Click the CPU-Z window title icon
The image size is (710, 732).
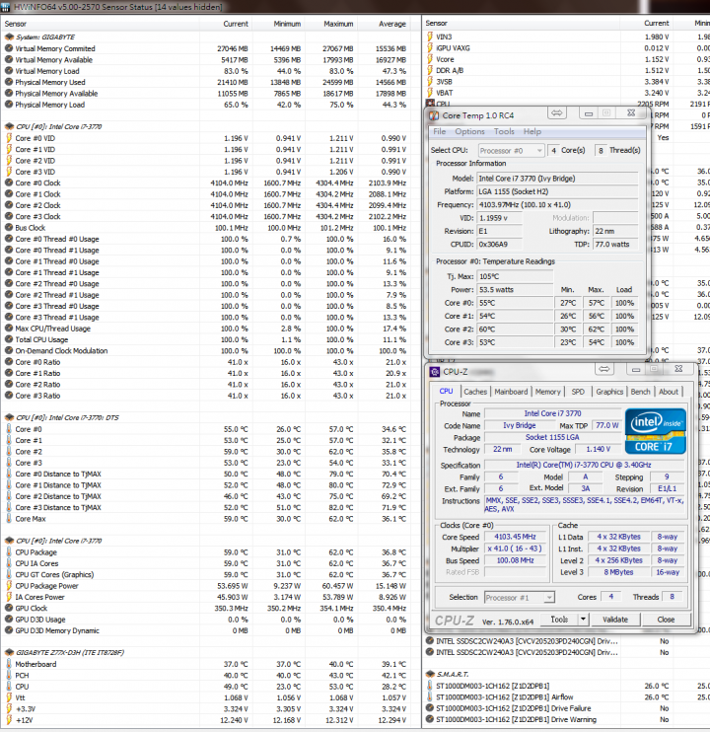(435, 372)
